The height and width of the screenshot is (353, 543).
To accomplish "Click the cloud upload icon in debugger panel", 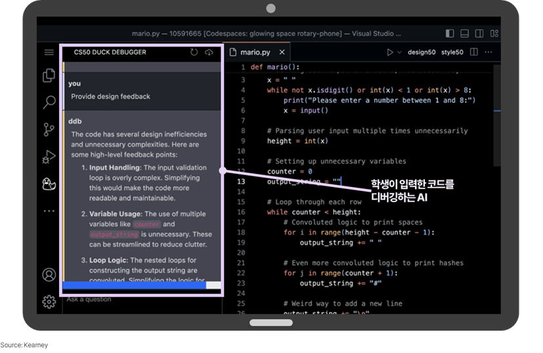I will (x=209, y=52).
